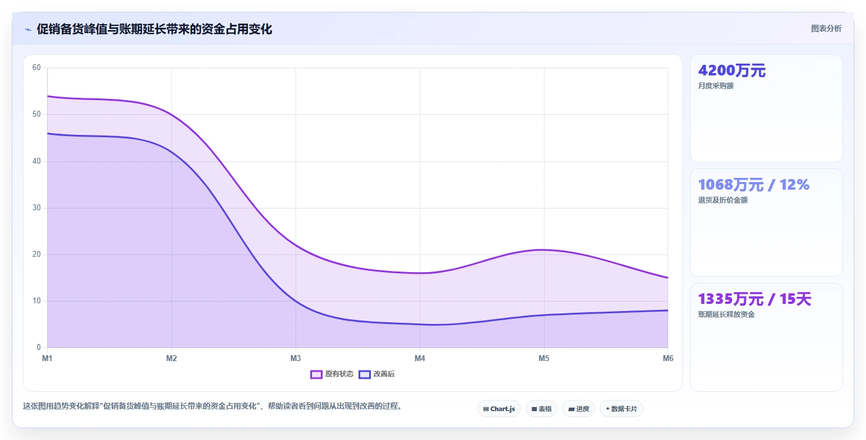The width and height of the screenshot is (866, 440).
Task: Select the 1335万元 / 15天 card
Action: click(766, 337)
